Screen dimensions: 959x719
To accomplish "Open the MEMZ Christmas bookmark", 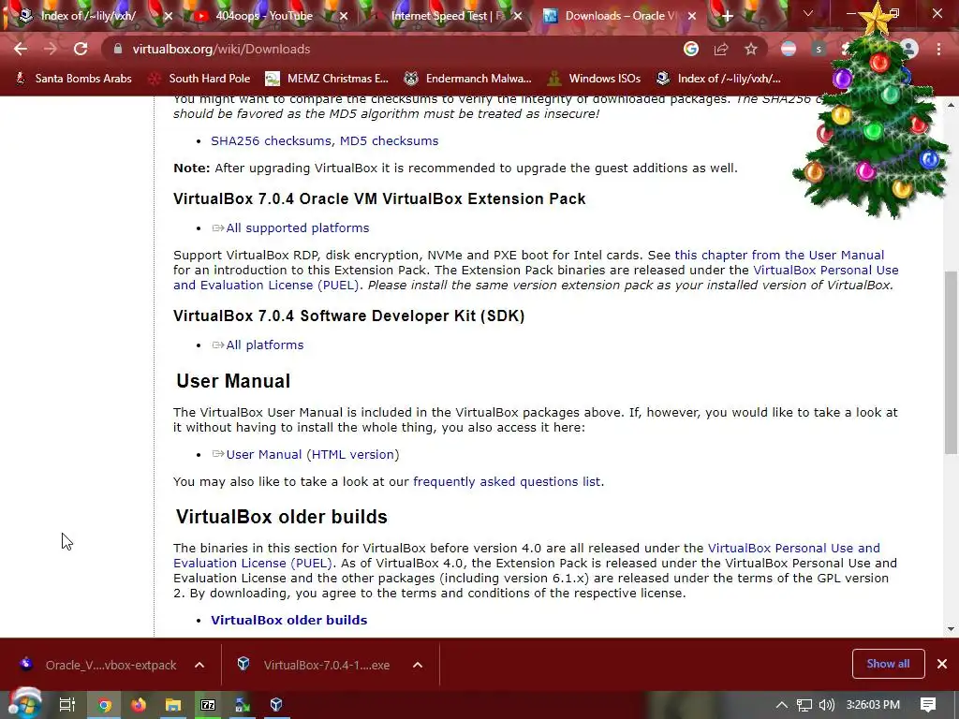I will (327, 79).
